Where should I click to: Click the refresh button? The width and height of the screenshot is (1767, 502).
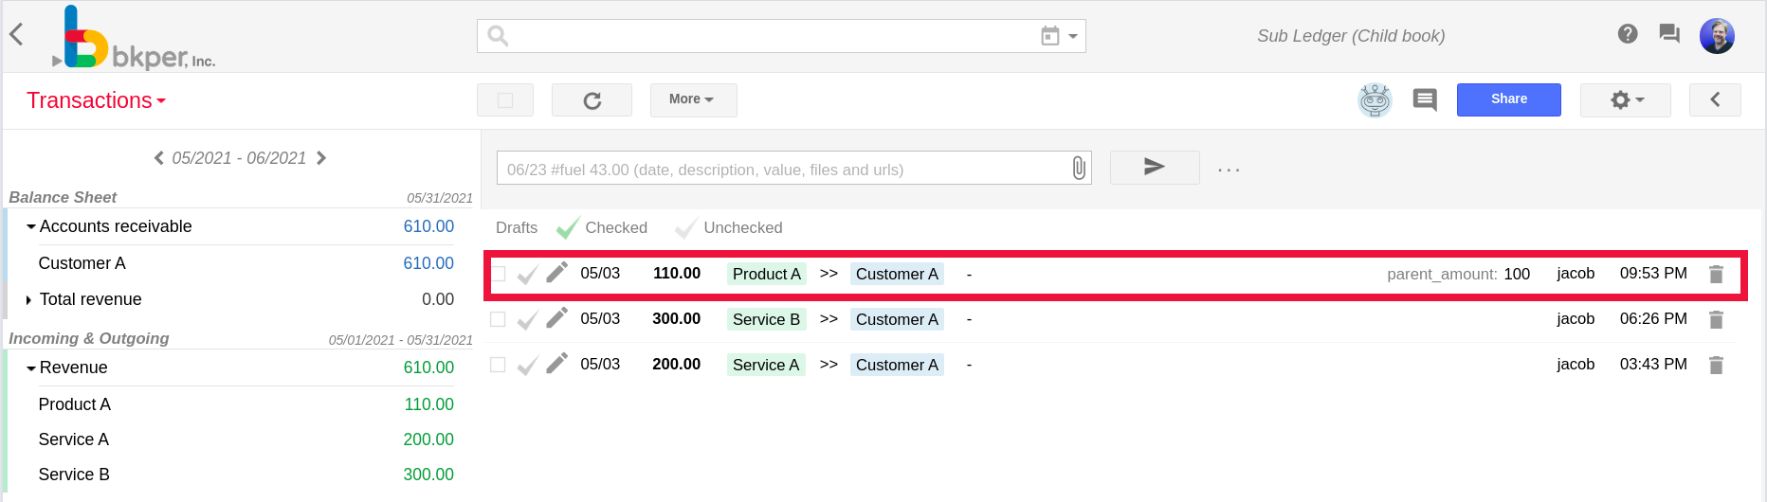[x=592, y=100]
